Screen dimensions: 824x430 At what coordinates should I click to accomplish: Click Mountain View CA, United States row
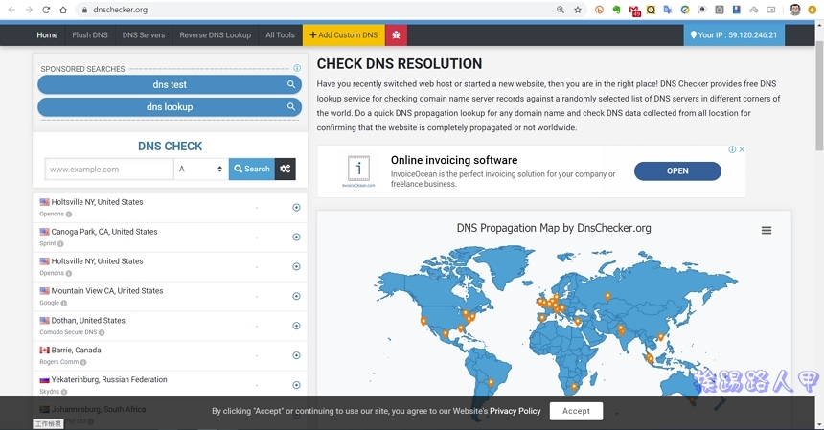coord(170,296)
